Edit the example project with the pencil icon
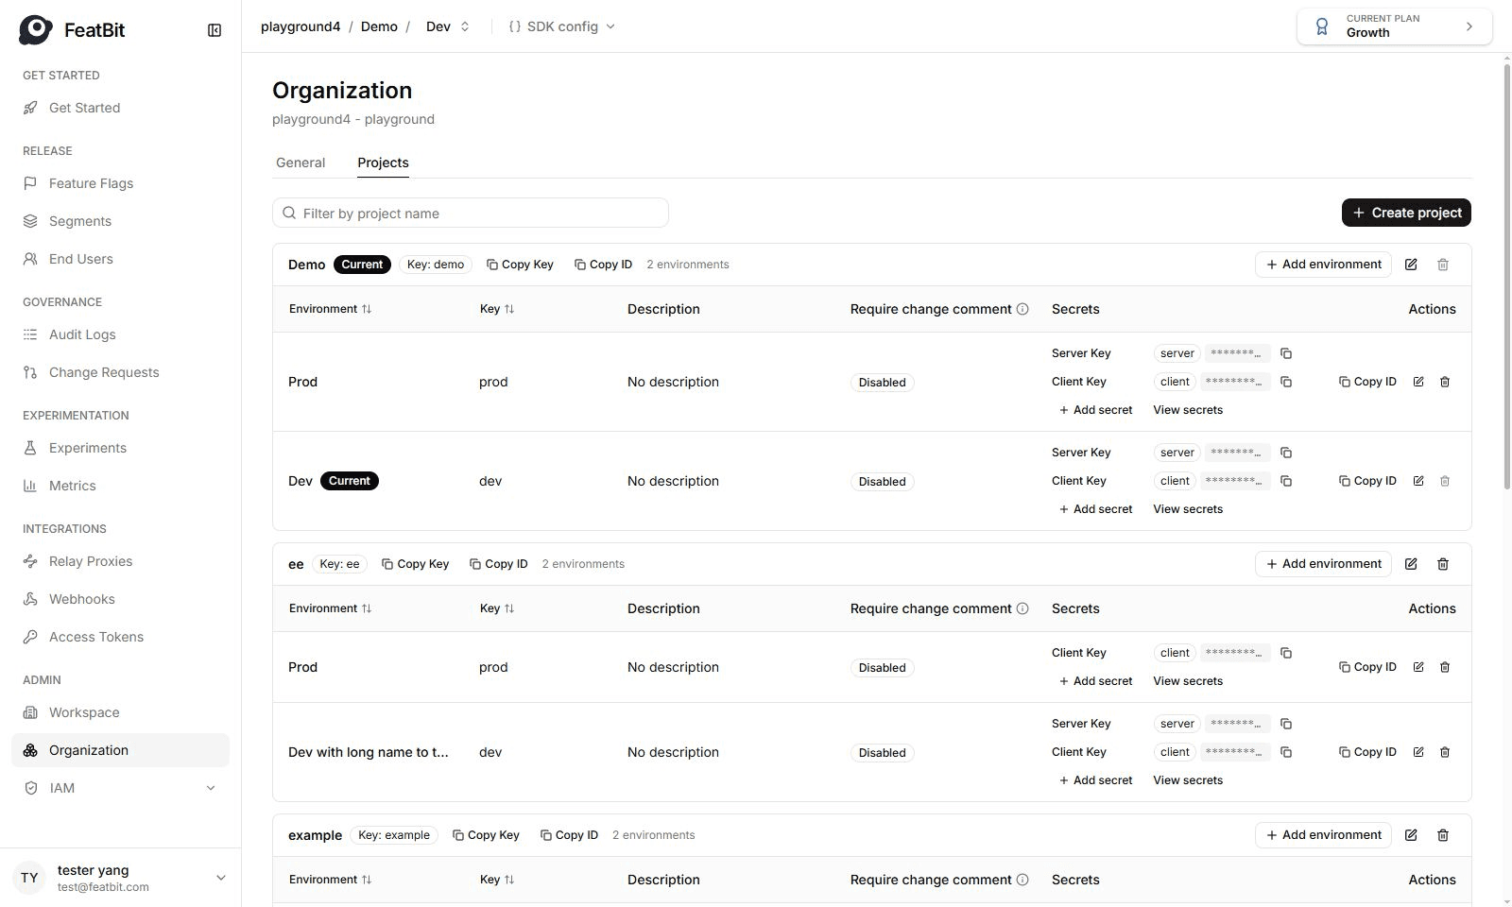 pos(1411,835)
